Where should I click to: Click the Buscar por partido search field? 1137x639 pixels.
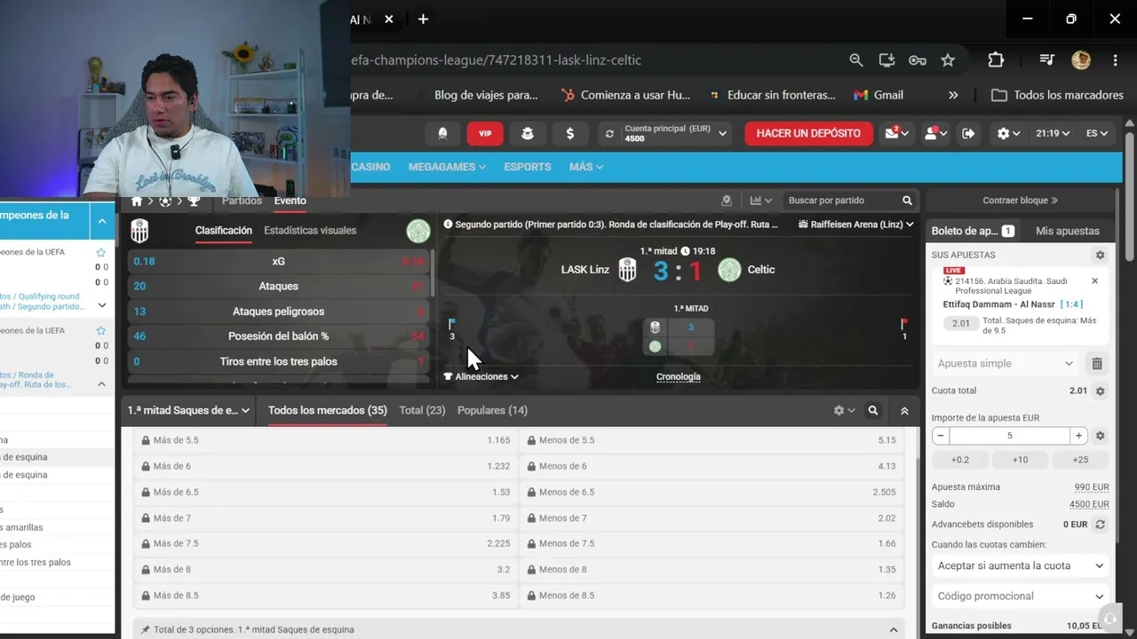[x=842, y=201]
